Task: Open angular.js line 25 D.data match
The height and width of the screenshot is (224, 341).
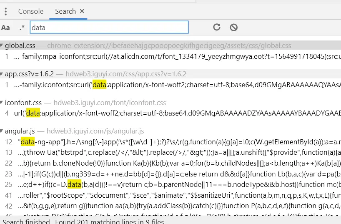Action: coord(170,184)
